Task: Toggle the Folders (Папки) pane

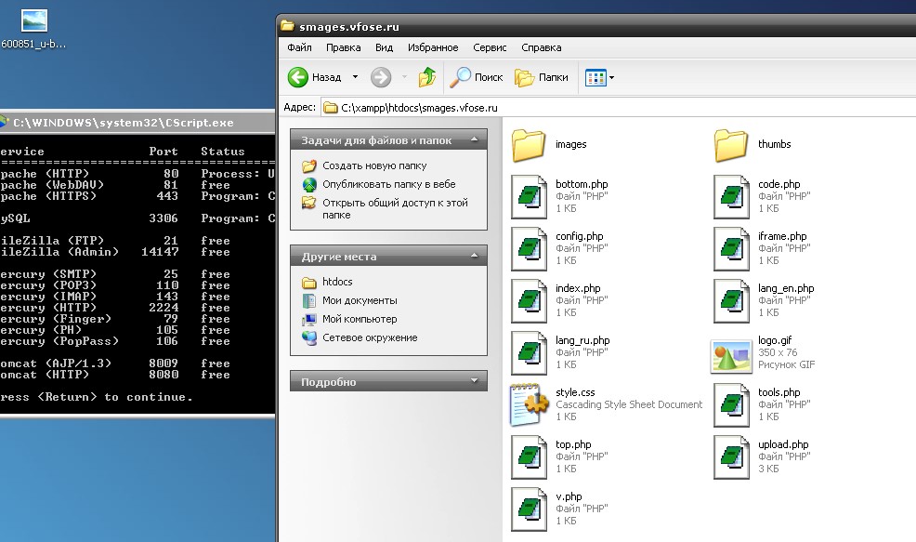Action: [x=542, y=77]
